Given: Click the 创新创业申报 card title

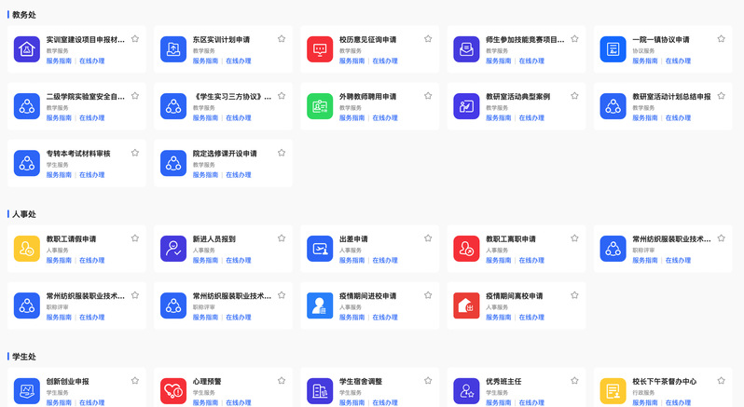Looking at the screenshot, I should click(x=68, y=381).
